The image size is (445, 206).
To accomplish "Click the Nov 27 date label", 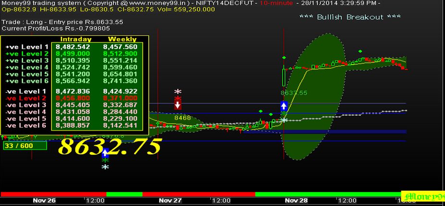I will click(x=170, y=200).
